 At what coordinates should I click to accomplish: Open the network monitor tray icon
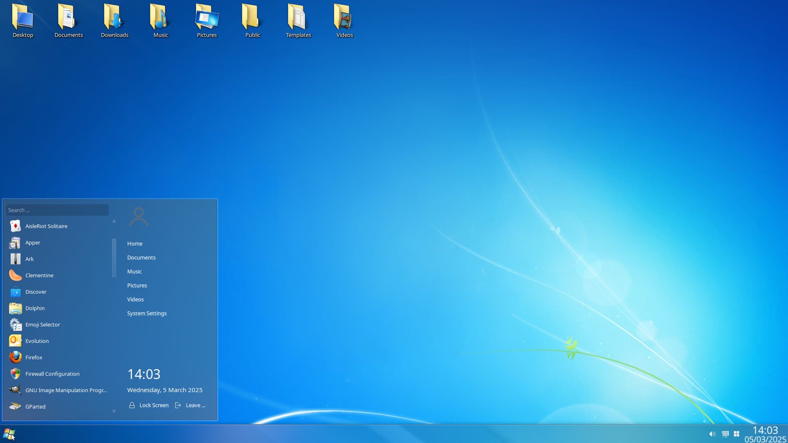coord(725,434)
